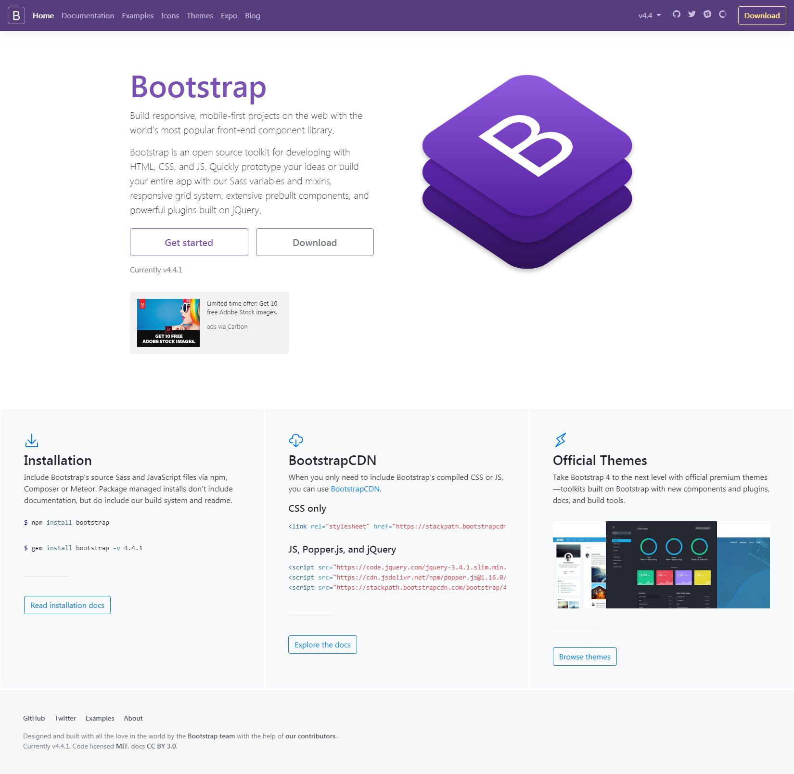Click the Read installation docs button
Image resolution: width=794 pixels, height=774 pixels.
click(x=67, y=605)
